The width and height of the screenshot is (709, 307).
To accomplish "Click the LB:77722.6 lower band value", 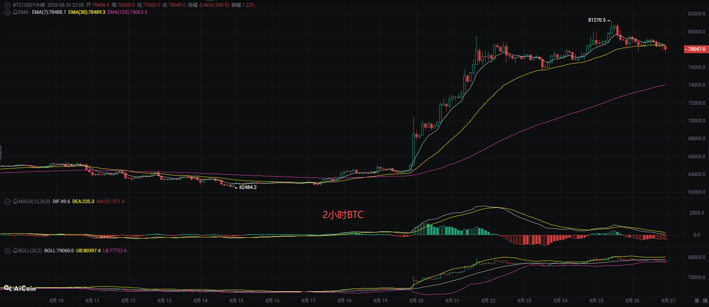I will coord(115,251).
